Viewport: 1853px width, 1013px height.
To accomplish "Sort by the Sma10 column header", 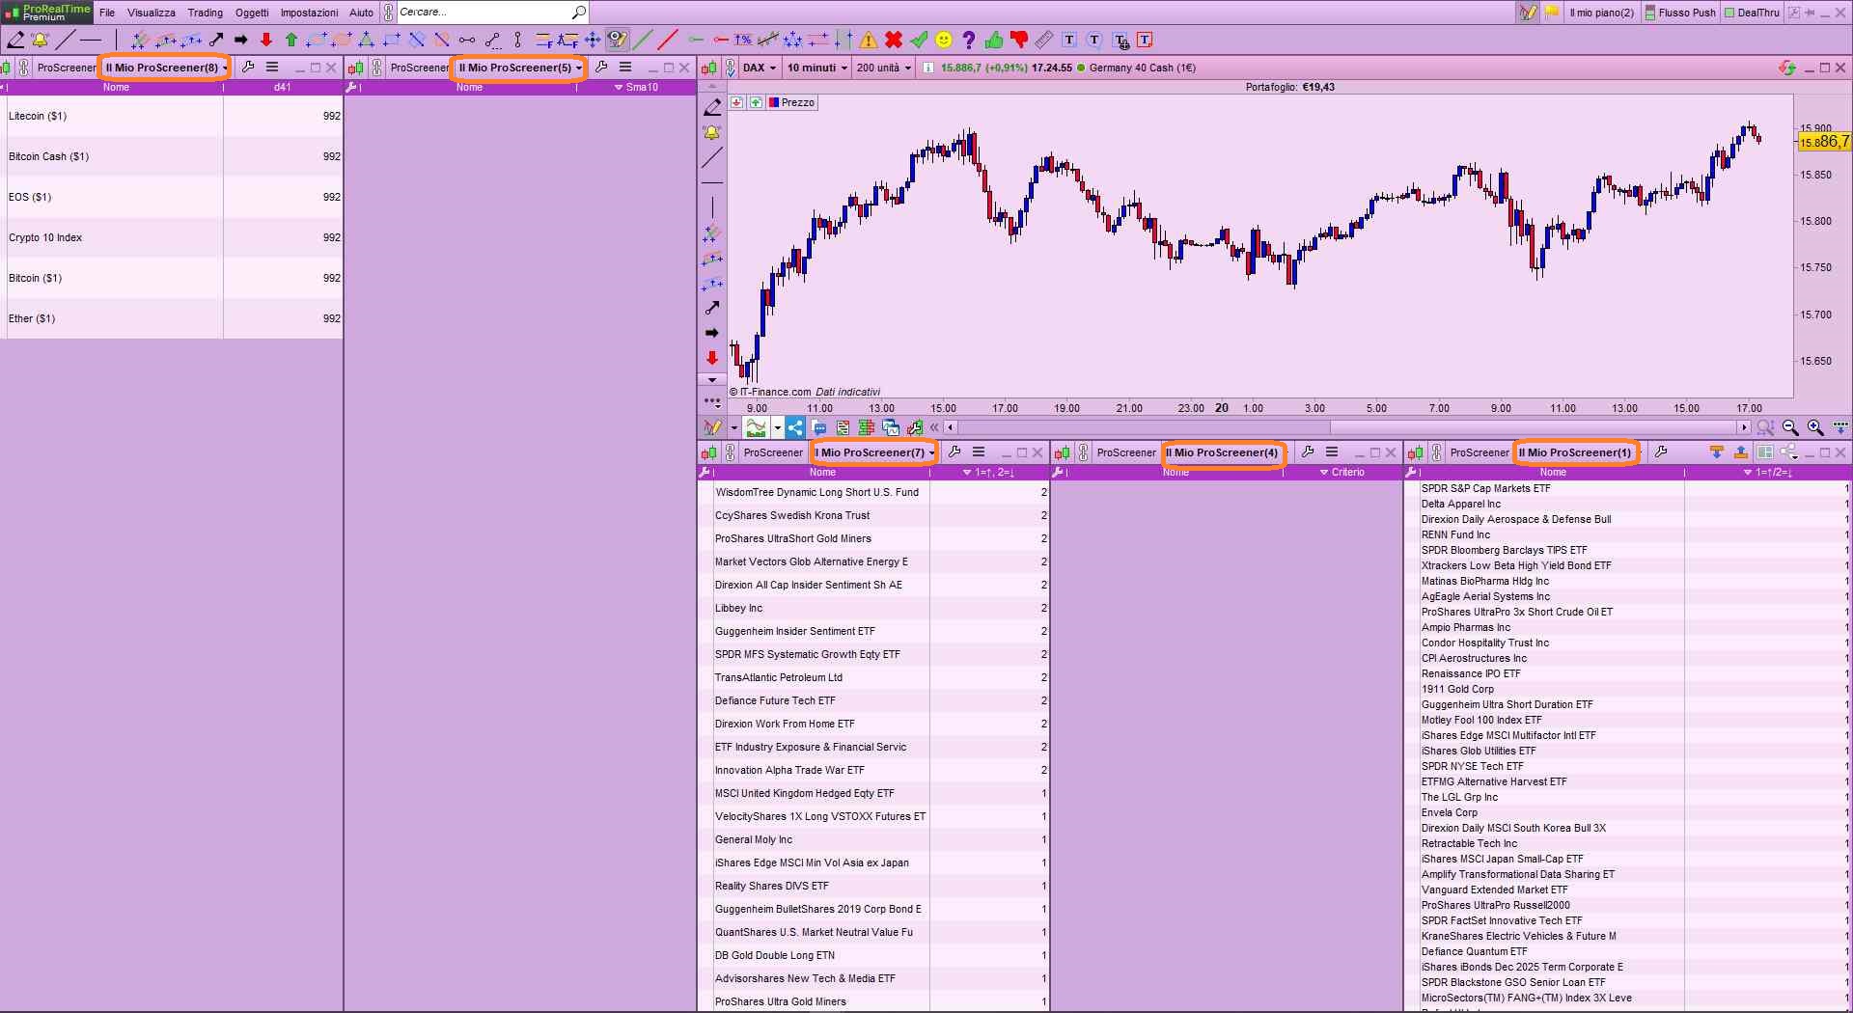I will click(637, 87).
